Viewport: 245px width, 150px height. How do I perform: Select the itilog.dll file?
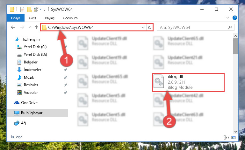point(188,82)
